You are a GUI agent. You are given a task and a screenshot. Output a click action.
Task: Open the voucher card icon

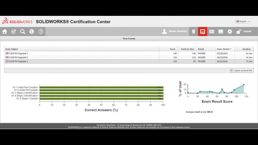(x=212, y=31)
